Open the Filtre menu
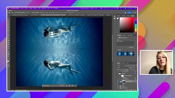 48,8
